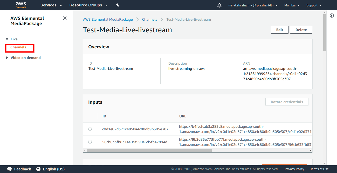The height and width of the screenshot is (173, 337).
Task: Click the Delete button
Action: point(301,30)
